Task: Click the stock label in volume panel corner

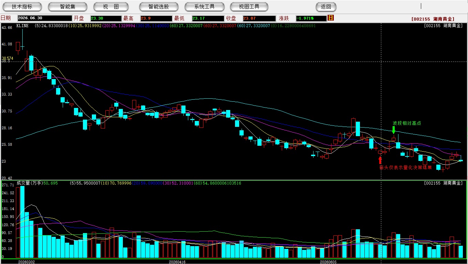Action: (444, 183)
